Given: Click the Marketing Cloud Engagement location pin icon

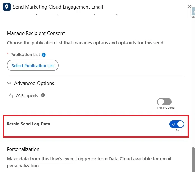Looking at the screenshot, I should (x=7, y=7).
